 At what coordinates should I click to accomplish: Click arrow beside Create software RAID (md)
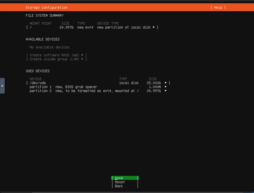82,55
